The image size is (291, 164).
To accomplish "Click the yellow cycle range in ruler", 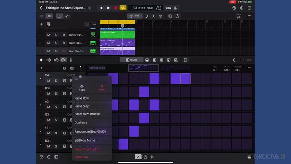I will 117,22.
